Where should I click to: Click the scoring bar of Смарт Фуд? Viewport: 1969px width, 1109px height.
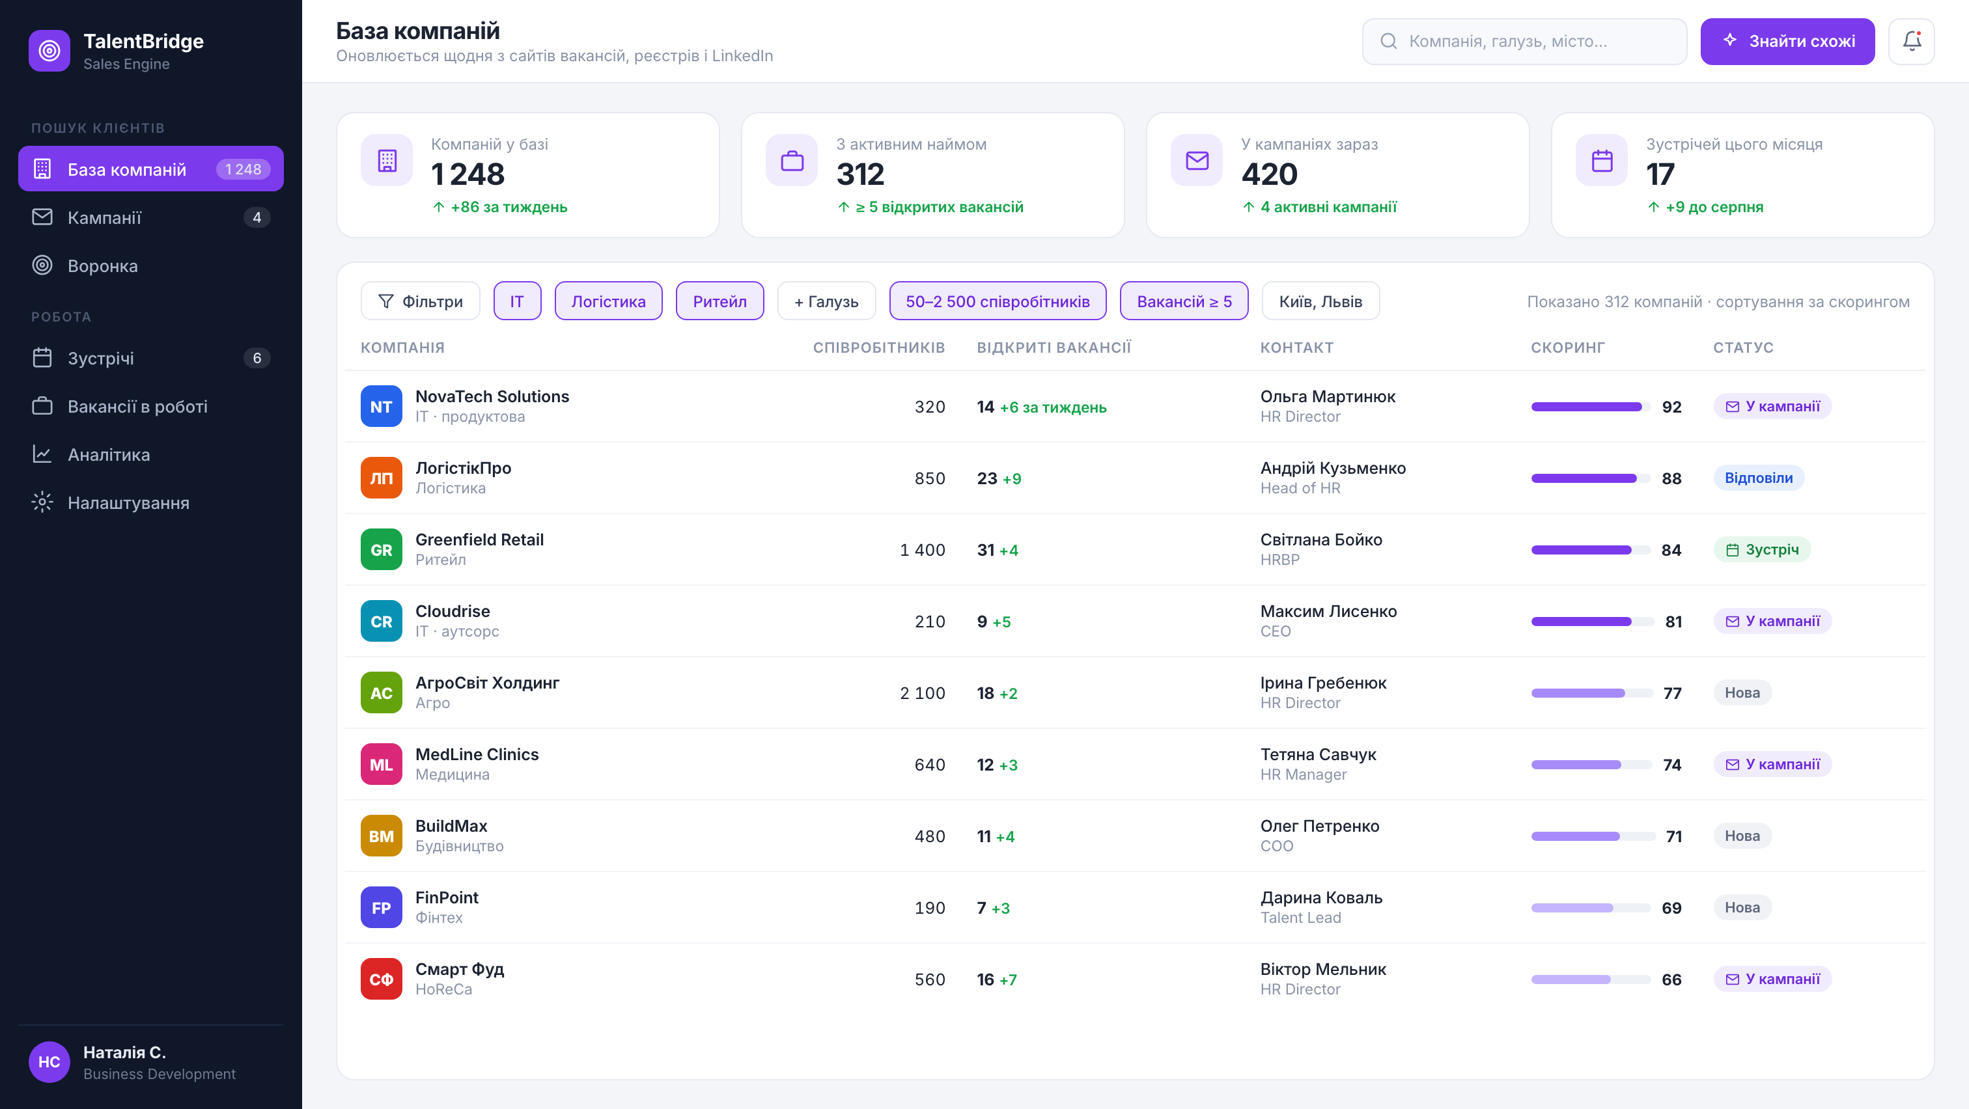(1591, 980)
